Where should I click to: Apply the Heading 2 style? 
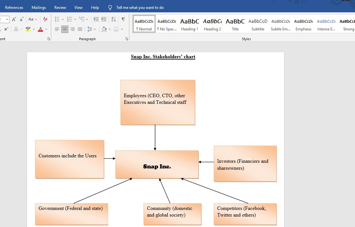(x=212, y=24)
